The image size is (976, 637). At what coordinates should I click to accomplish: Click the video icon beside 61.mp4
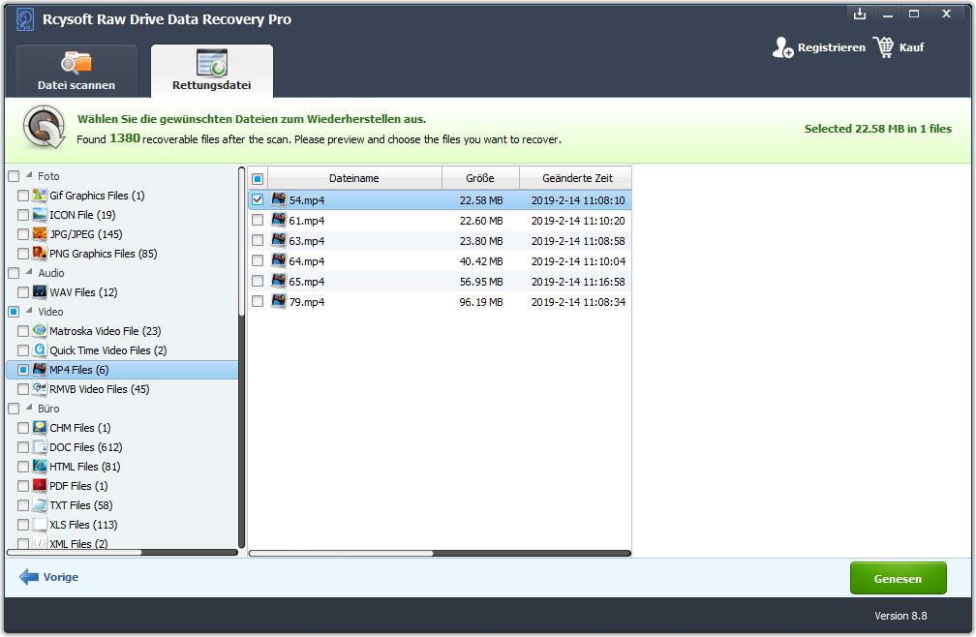pos(279,220)
